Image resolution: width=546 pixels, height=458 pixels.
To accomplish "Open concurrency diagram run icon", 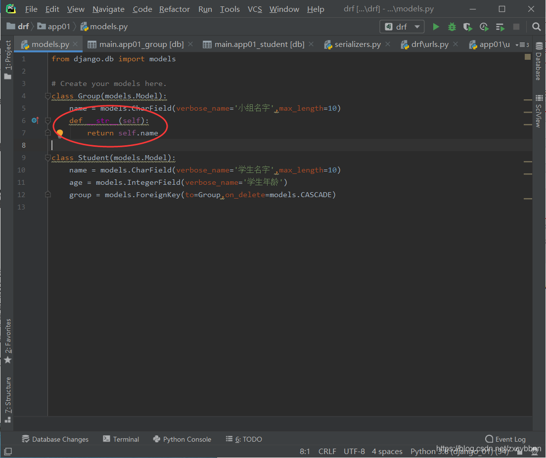I will (500, 27).
